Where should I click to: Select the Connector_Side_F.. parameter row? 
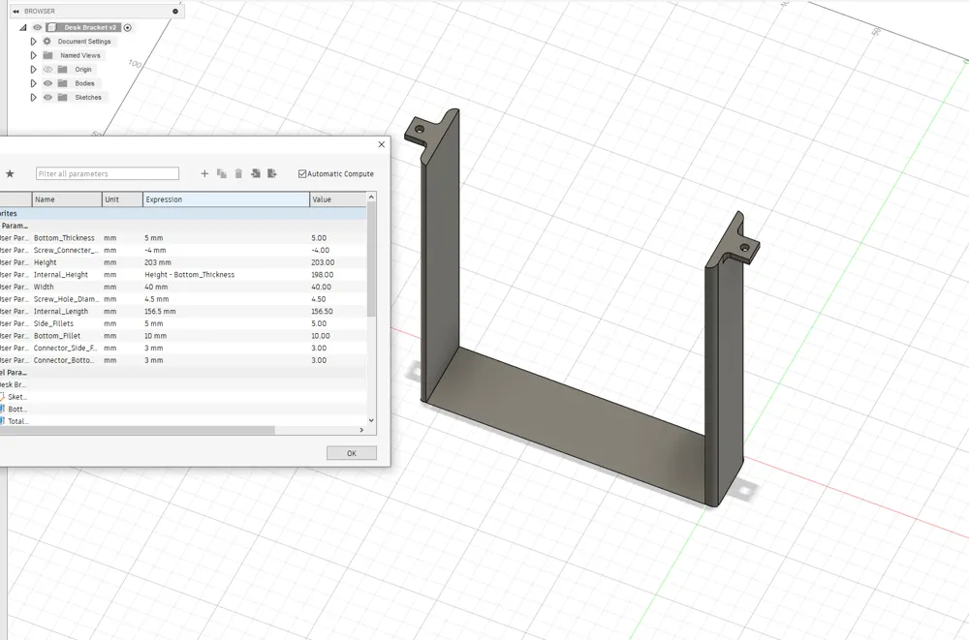pyautogui.click(x=183, y=348)
